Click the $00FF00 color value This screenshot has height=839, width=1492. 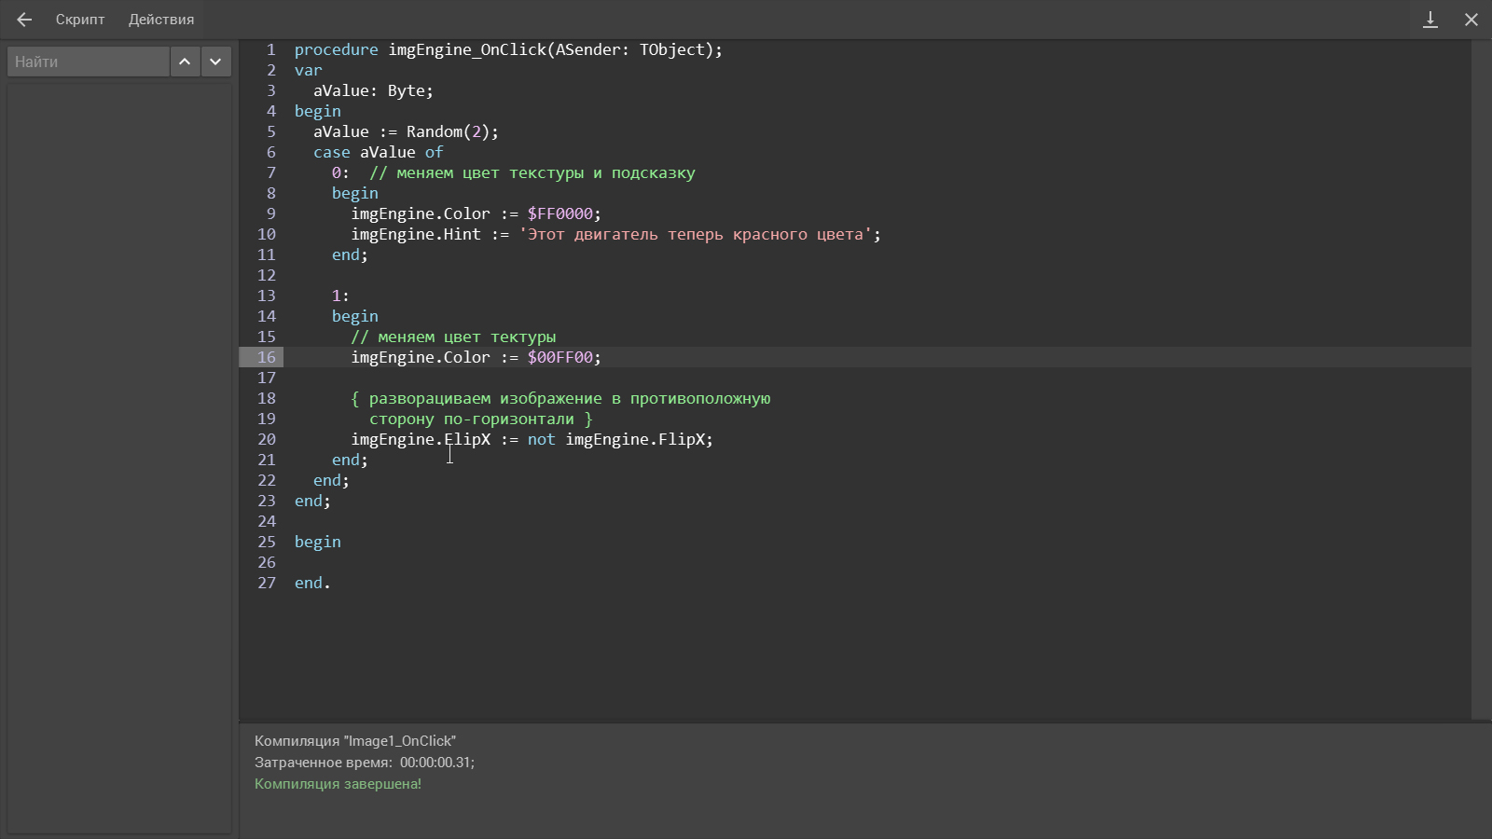click(559, 357)
